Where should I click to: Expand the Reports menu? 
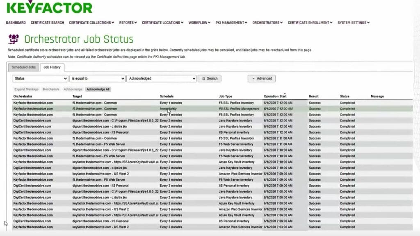[x=128, y=23]
